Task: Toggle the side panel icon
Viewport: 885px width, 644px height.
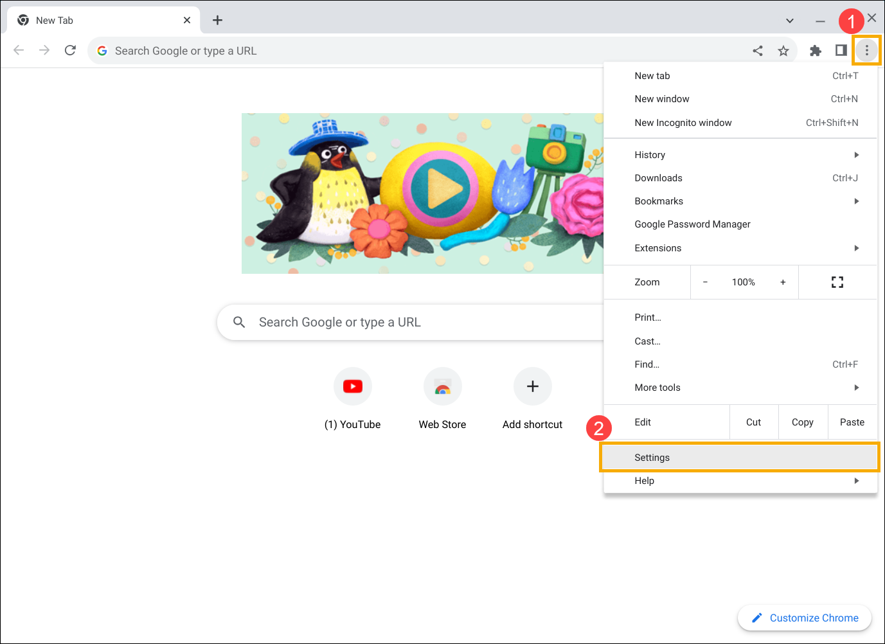Action: click(841, 50)
